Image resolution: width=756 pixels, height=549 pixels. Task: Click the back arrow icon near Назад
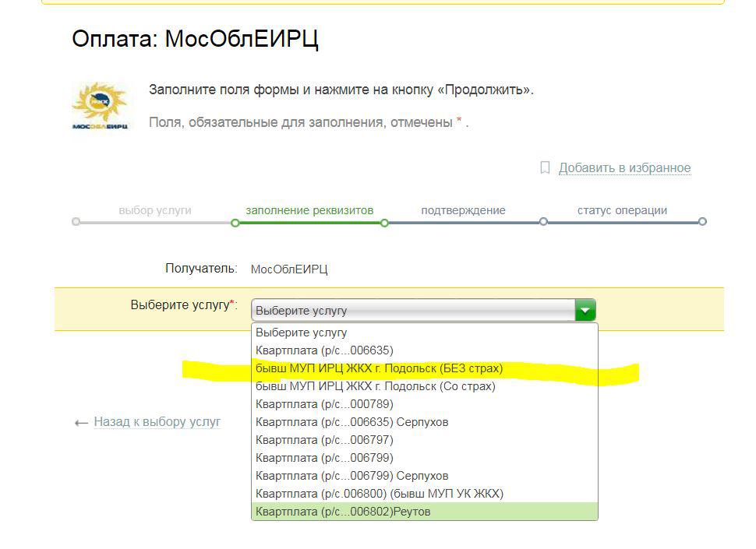pos(80,423)
